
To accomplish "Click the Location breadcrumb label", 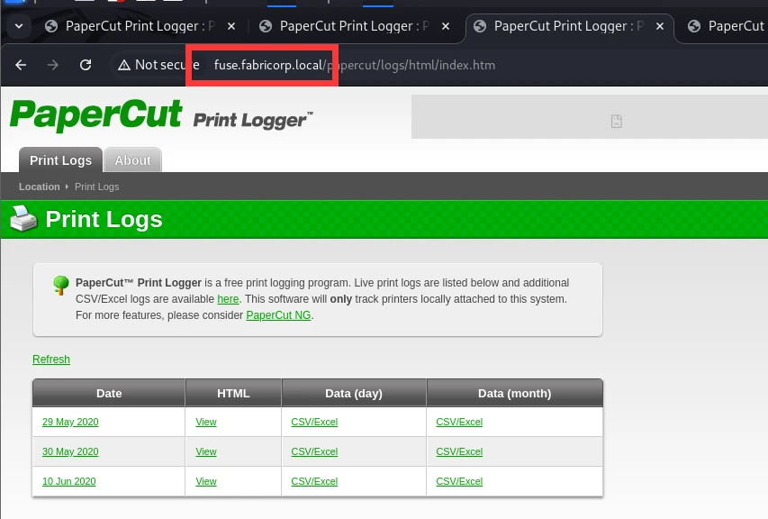I will click(x=40, y=187).
